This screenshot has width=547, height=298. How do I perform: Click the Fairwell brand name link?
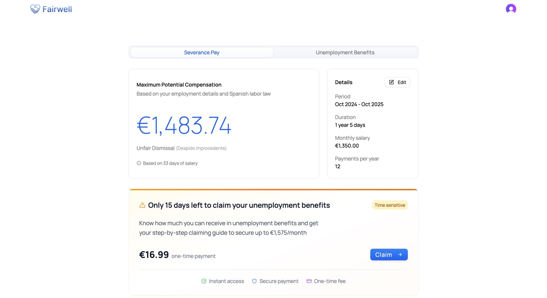tap(57, 9)
